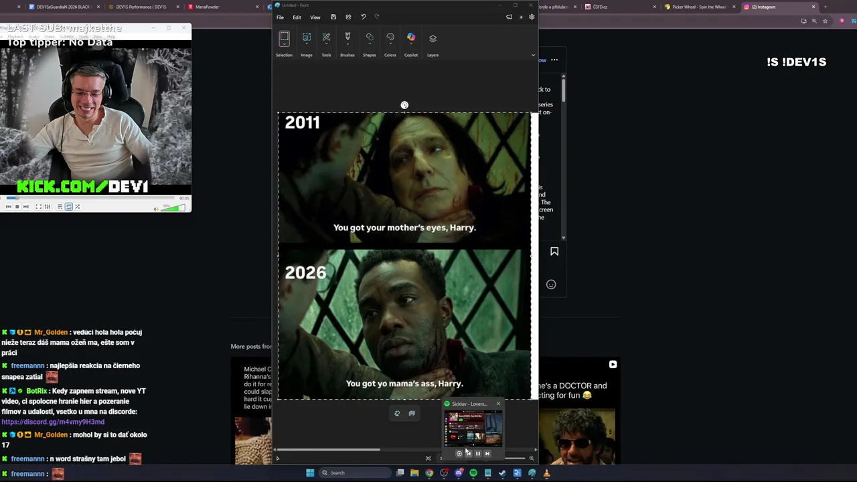Close the Spotify preview popup
Screen dimensions: 857x482
tap(498, 404)
